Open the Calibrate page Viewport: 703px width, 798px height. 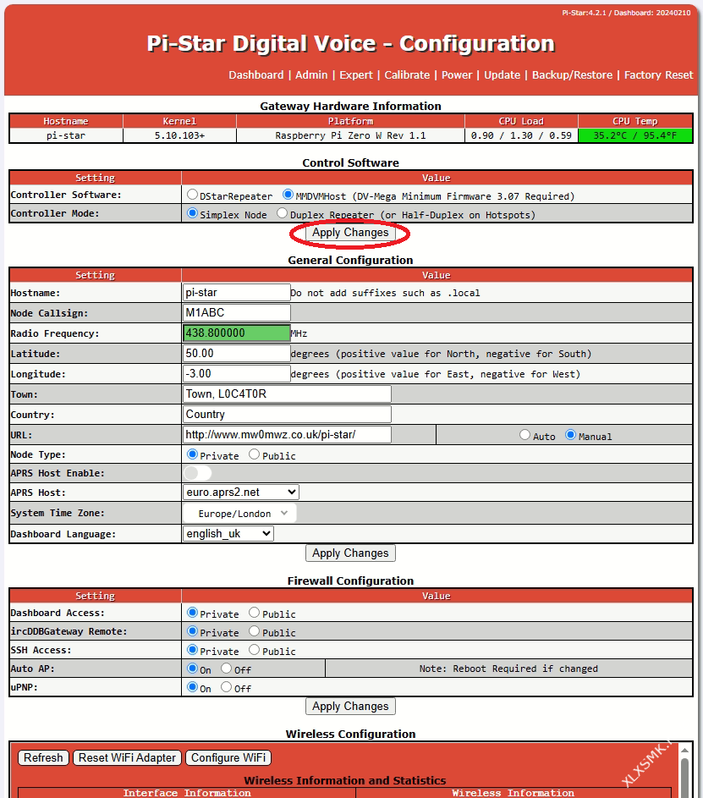407,74
